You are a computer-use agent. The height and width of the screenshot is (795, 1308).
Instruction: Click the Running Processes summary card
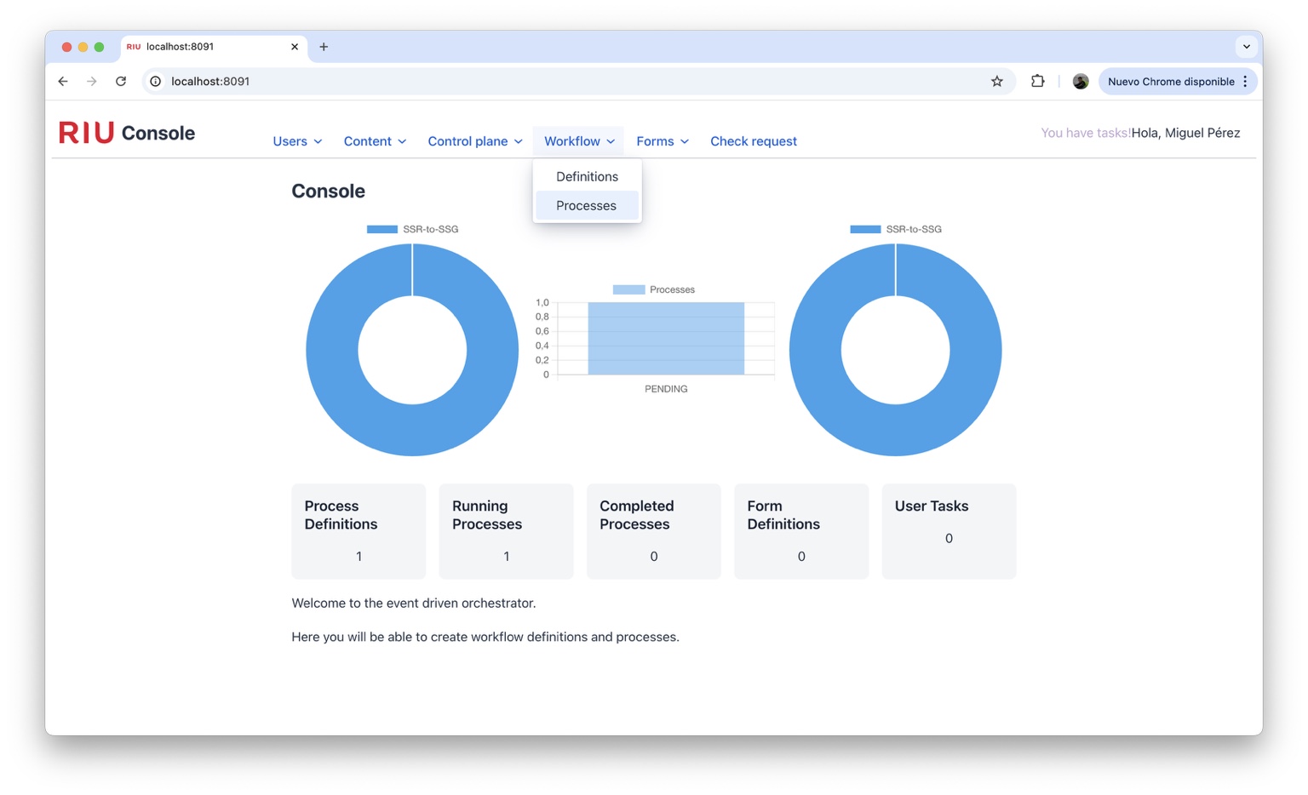[x=506, y=531]
